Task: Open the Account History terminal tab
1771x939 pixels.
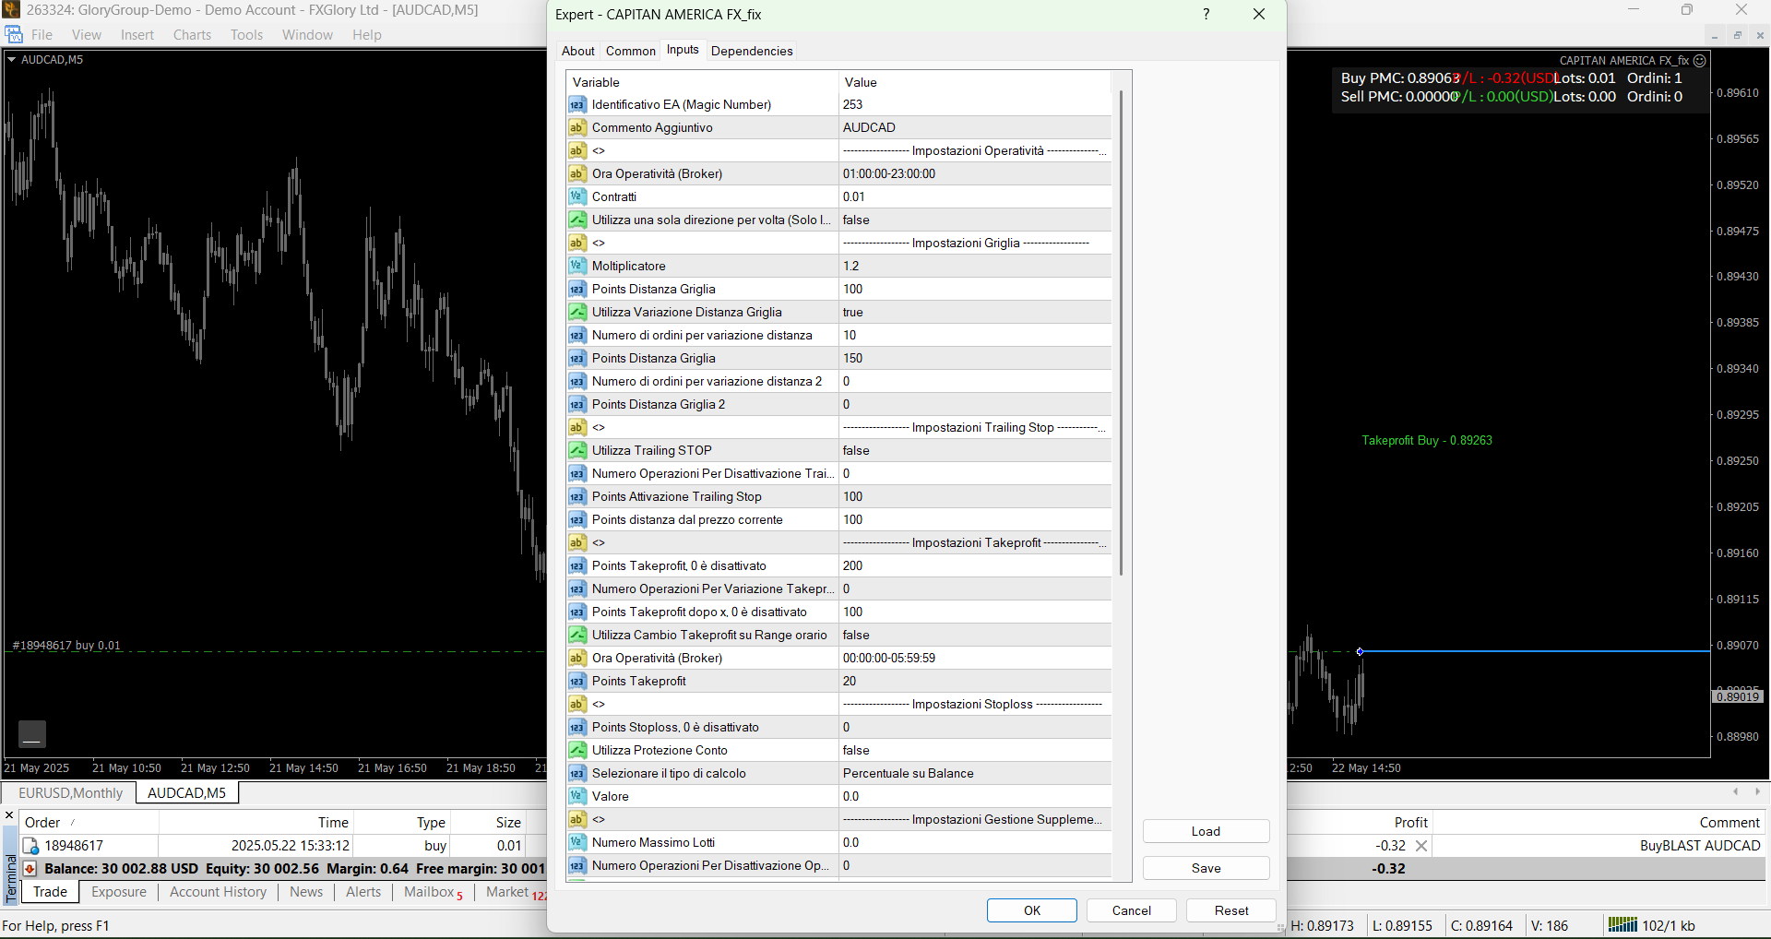Action: 218,892
